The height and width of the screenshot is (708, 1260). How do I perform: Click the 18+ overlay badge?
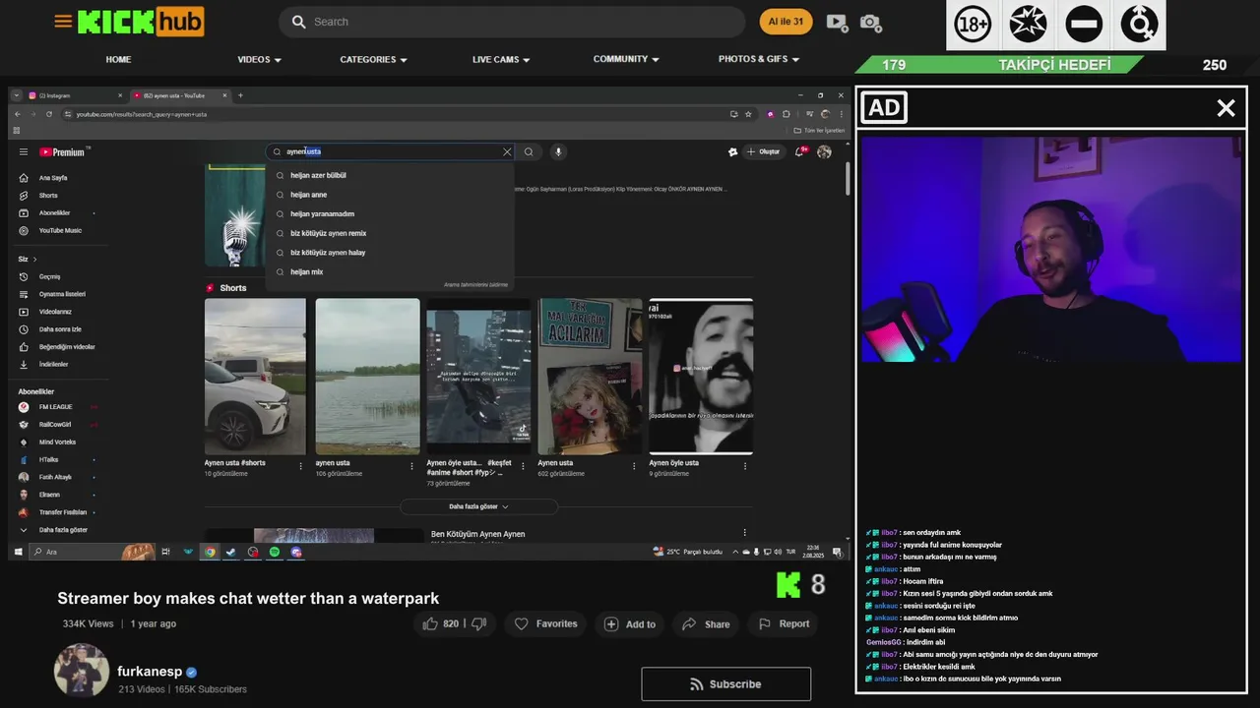coord(973,25)
